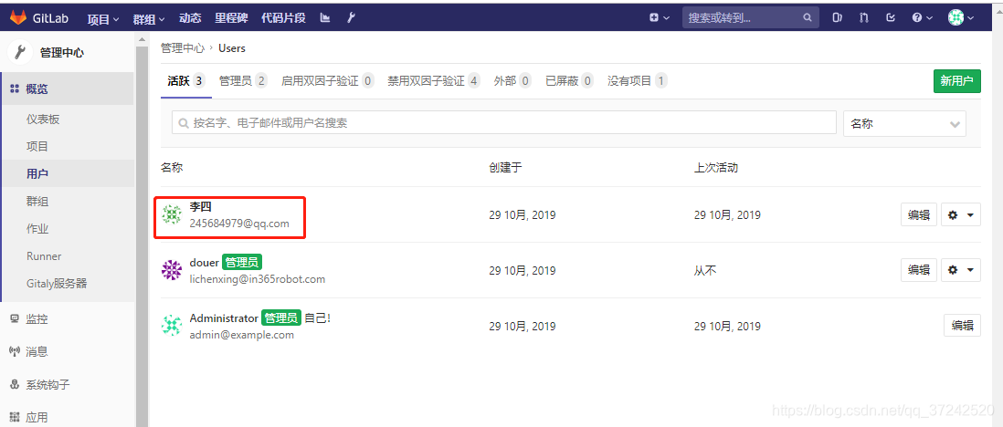Focus the user search field
Viewport: 1003px width, 427px height.
504,123
